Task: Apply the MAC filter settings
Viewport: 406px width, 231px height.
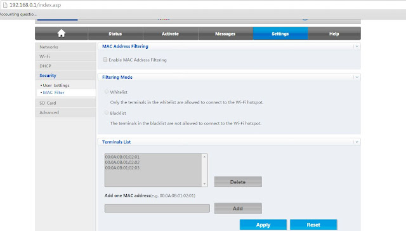Action: (x=263, y=225)
